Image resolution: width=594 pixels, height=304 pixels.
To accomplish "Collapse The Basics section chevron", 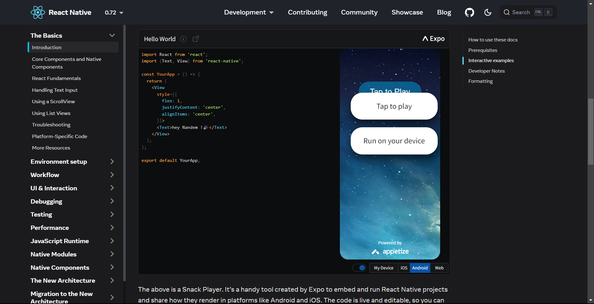I will (x=112, y=35).
